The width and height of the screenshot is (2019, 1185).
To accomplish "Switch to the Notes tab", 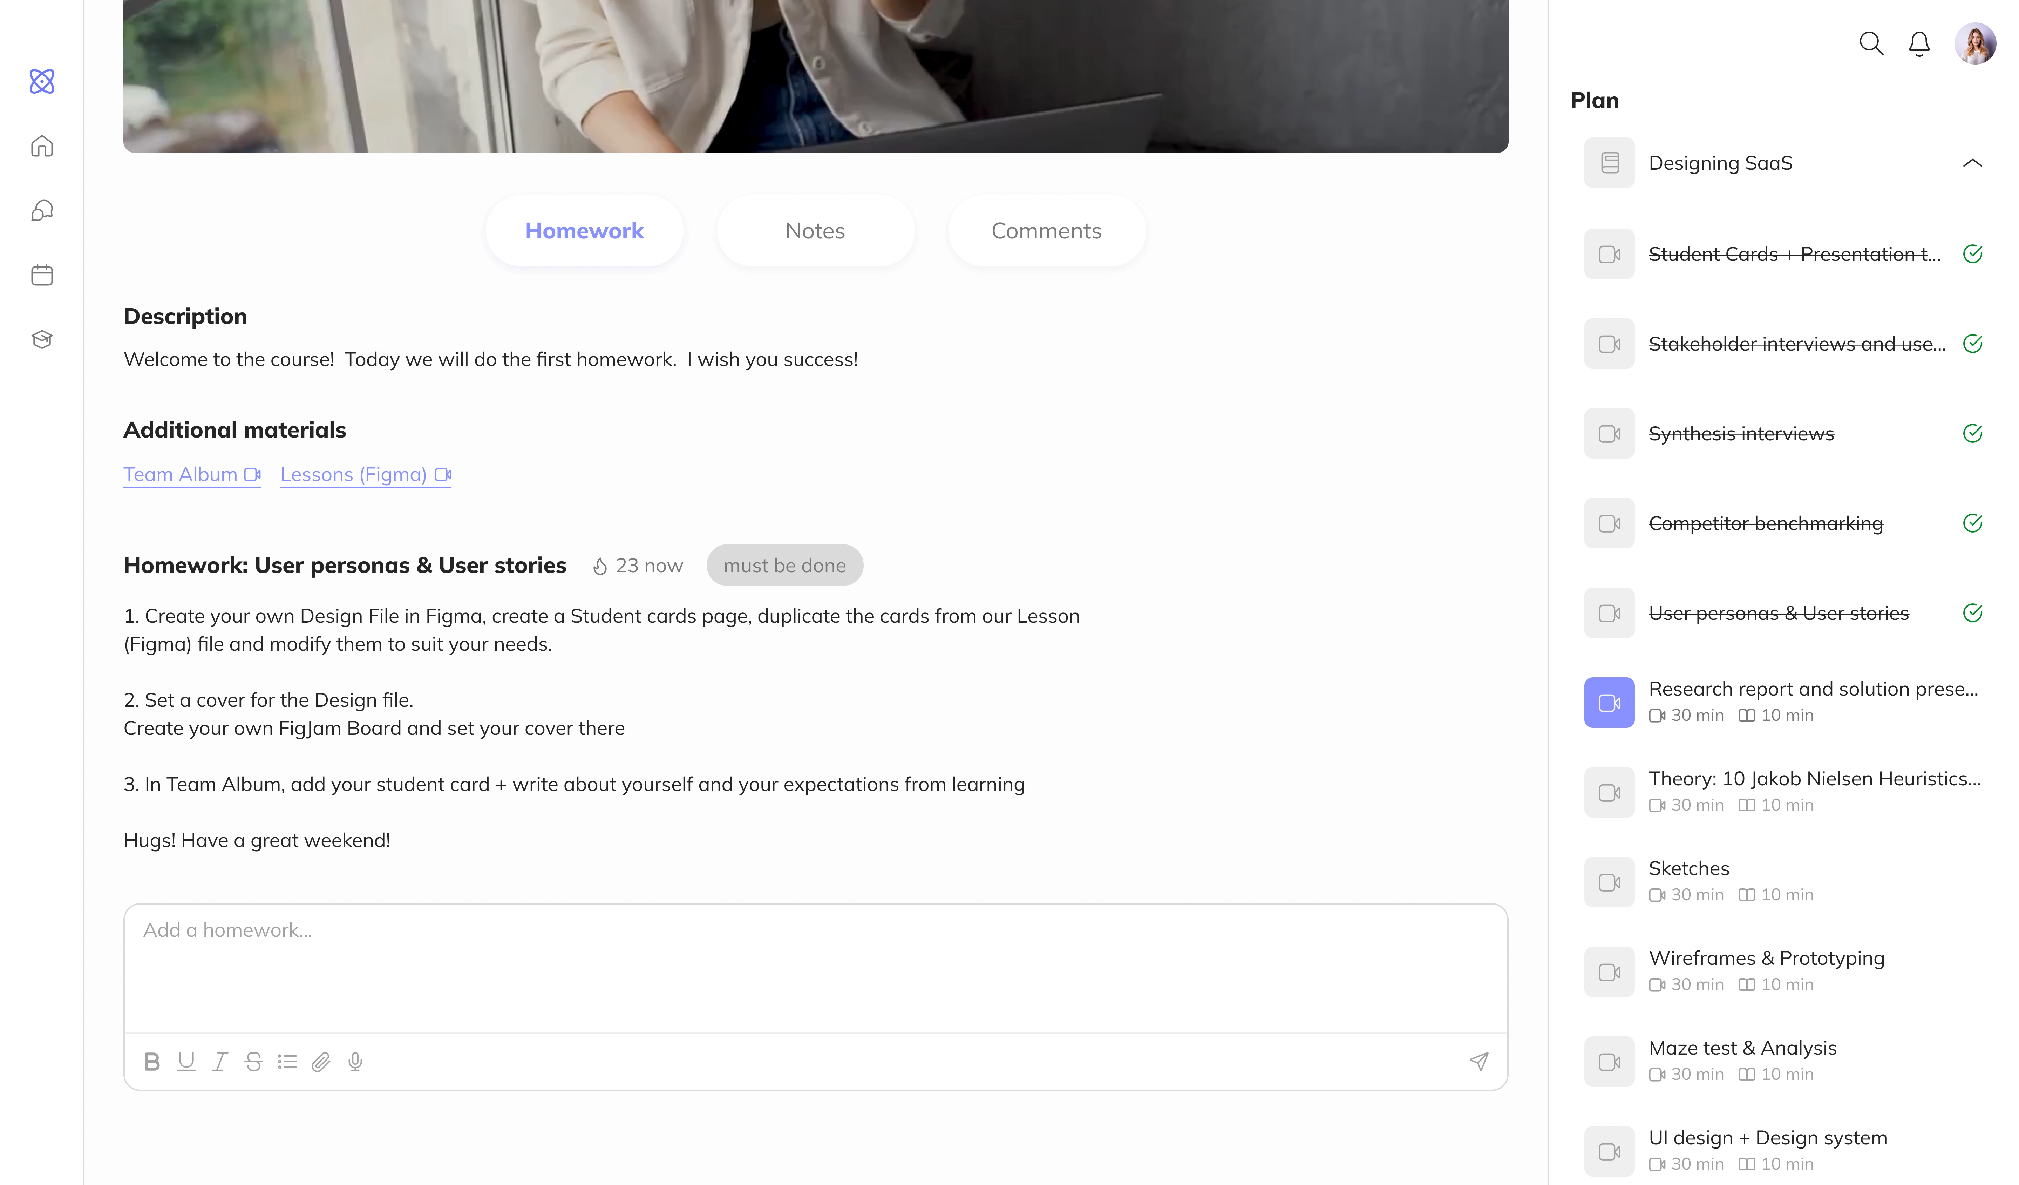I will point(815,231).
